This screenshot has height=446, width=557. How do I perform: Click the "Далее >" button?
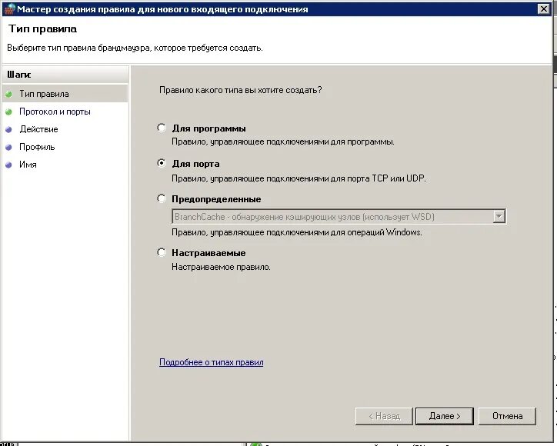[445, 416]
